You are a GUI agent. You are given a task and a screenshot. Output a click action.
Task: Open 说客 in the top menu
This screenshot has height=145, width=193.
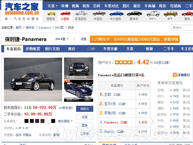coord(86,6)
